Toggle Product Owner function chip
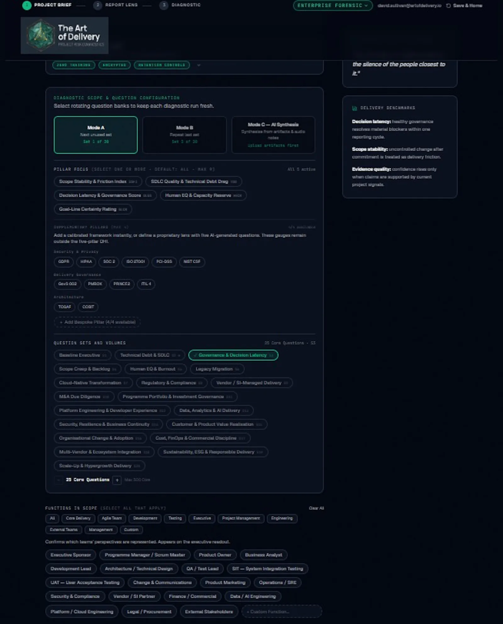 click(x=215, y=555)
